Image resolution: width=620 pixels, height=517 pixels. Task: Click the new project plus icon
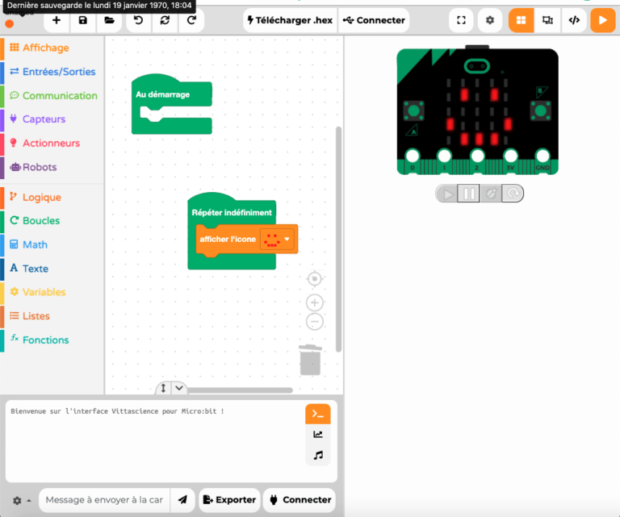tap(56, 20)
